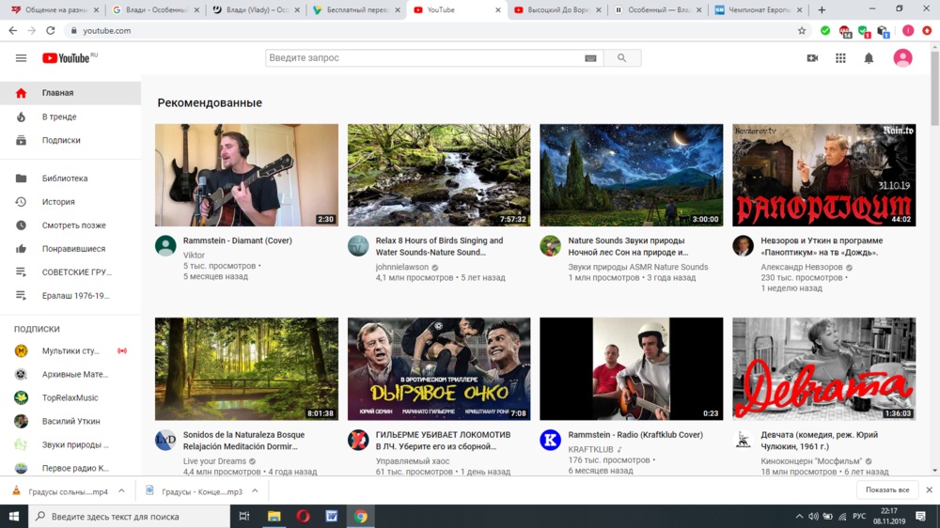Reload the page with the refresh button
The image size is (940, 528).
click(x=51, y=31)
